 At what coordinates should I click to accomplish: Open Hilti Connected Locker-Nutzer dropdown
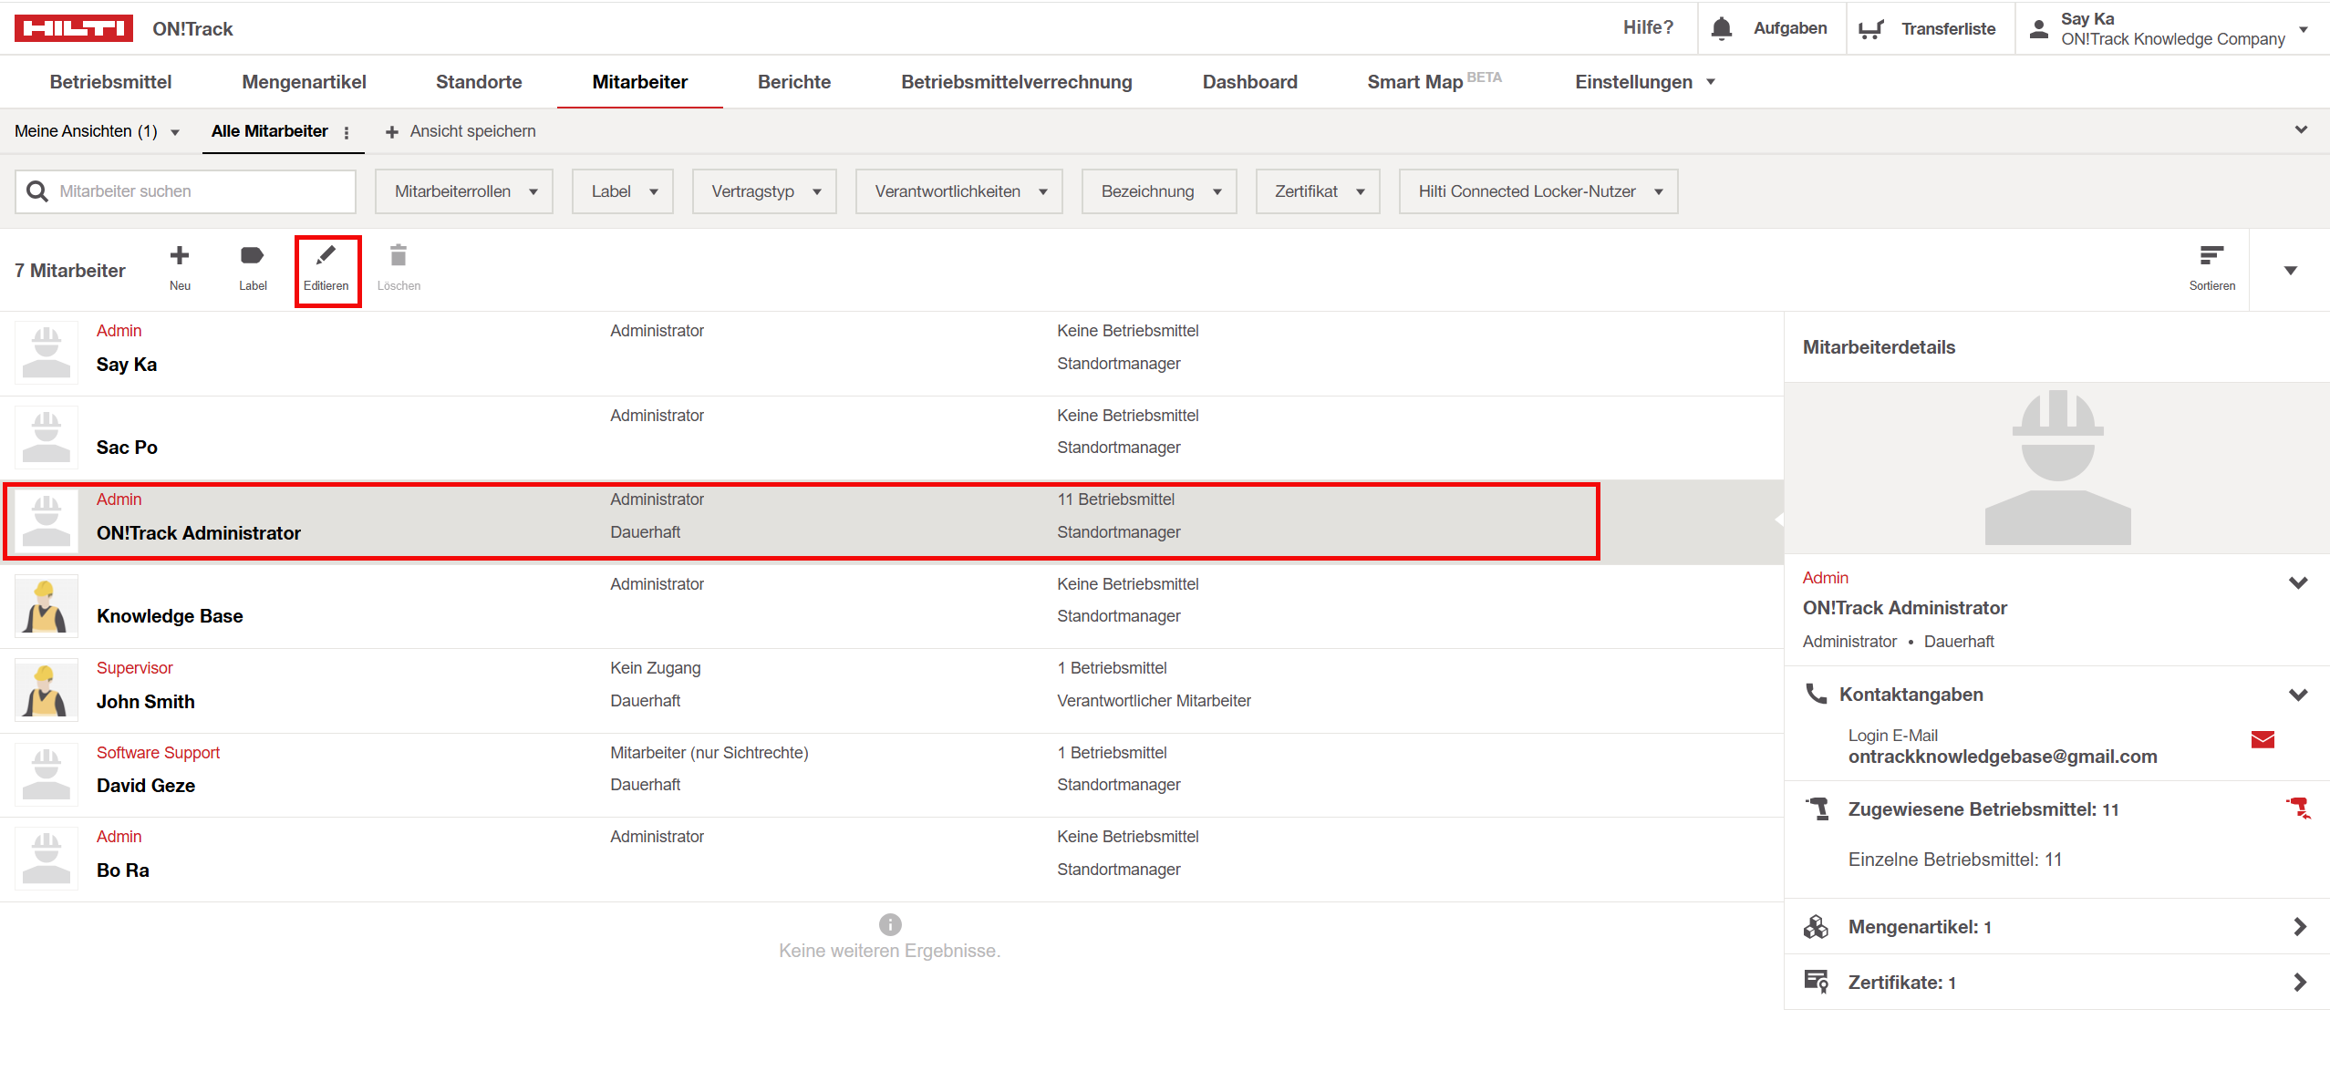[x=1538, y=191]
